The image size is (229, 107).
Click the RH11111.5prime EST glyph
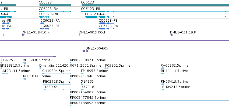click(162, 74)
